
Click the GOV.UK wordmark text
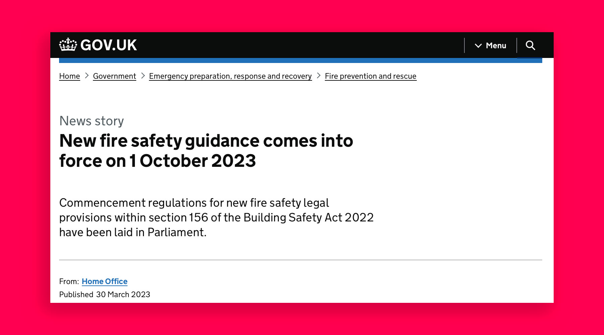click(x=109, y=45)
